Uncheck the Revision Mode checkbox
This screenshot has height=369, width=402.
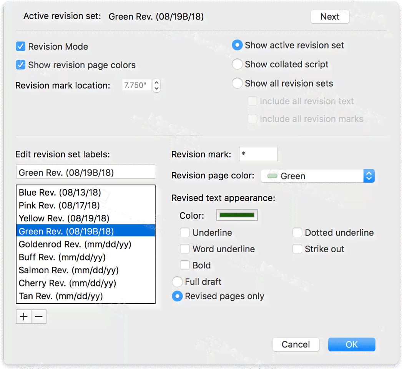[x=20, y=47]
